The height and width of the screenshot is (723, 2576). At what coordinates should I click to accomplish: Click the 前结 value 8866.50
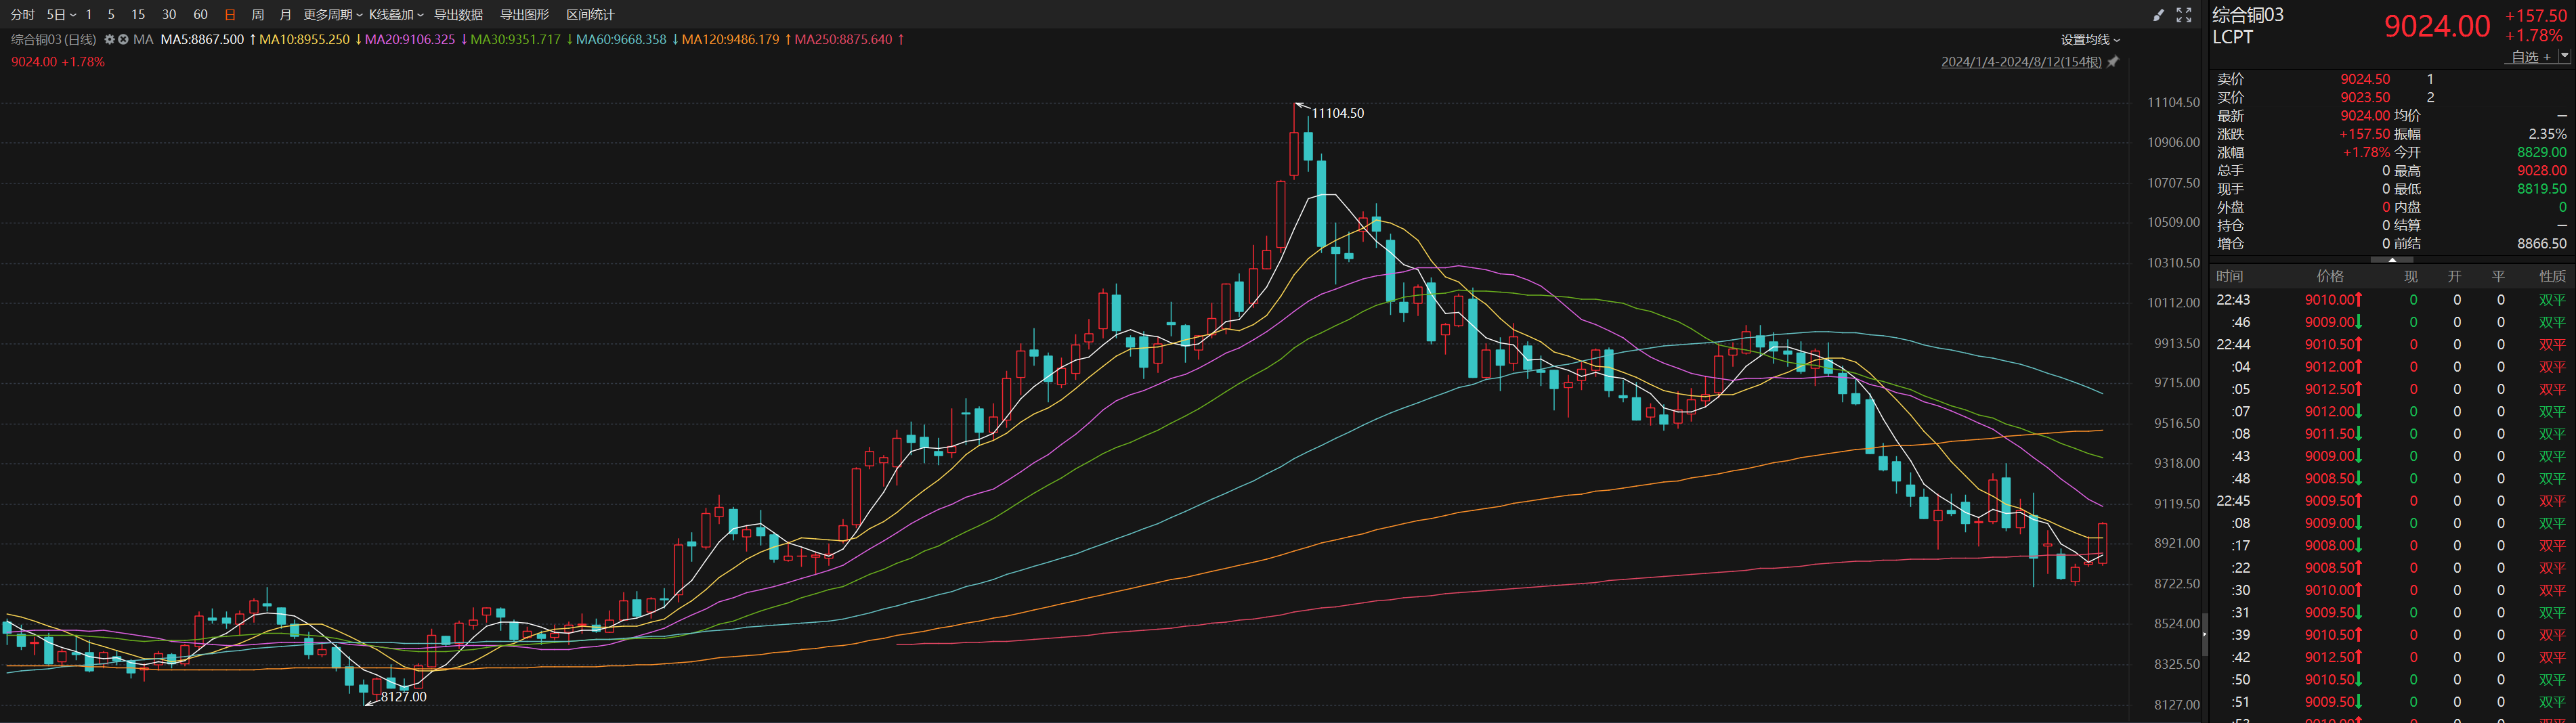(x=2542, y=244)
